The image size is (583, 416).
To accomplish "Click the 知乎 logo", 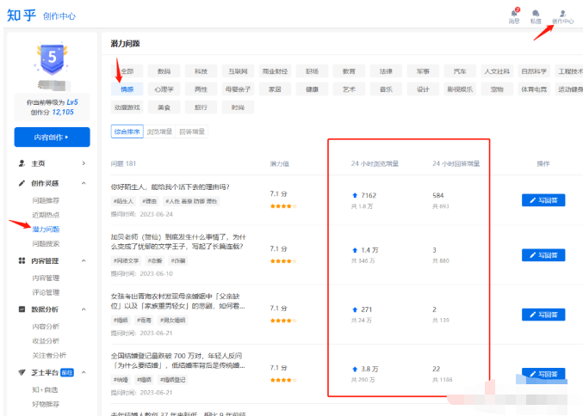I will [22, 16].
